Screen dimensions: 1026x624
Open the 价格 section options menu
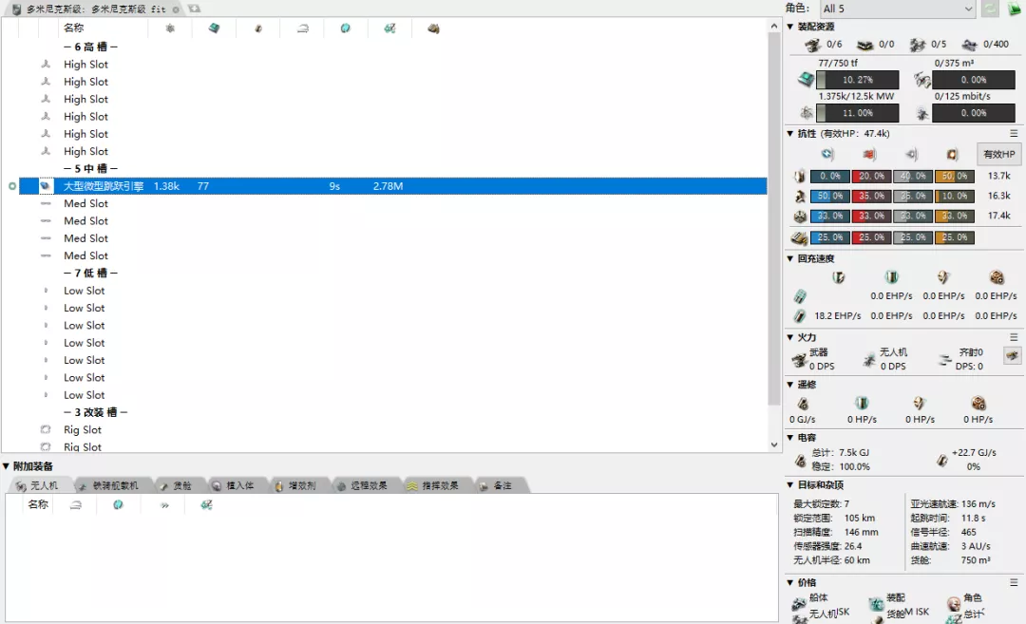[1014, 582]
